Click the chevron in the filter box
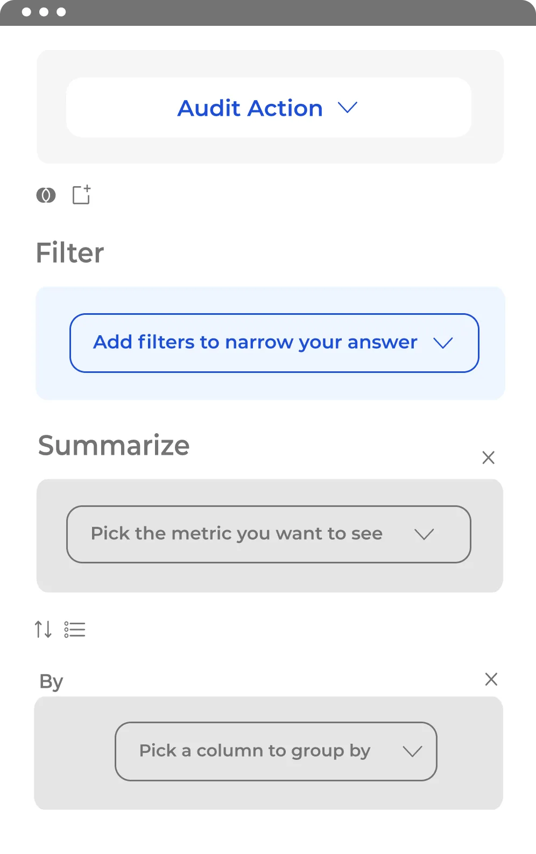536x854 pixels. coord(443,343)
